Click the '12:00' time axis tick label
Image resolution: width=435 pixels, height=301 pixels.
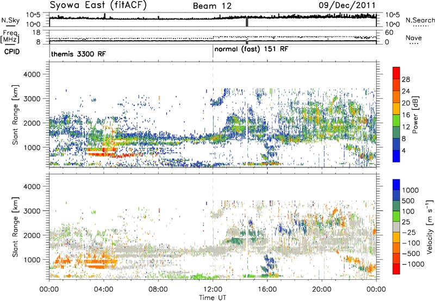(213, 289)
